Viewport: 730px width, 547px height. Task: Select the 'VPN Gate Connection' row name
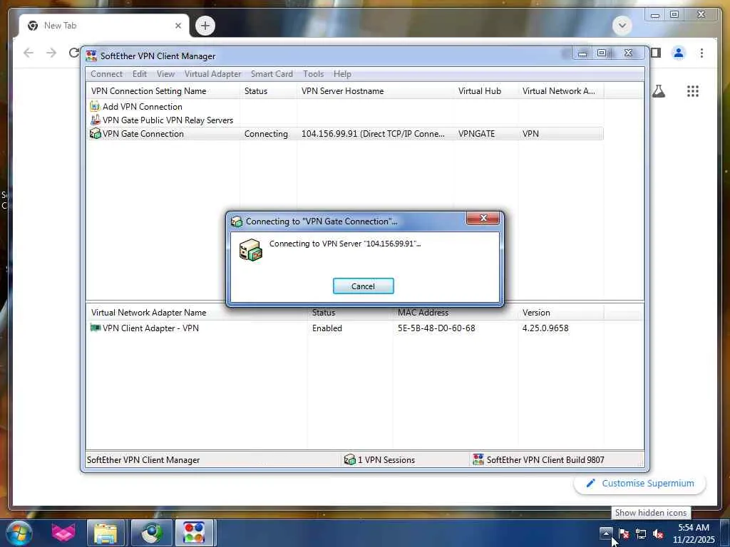[143, 133]
